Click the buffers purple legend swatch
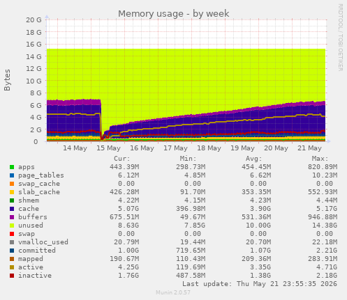 click(x=12, y=217)
